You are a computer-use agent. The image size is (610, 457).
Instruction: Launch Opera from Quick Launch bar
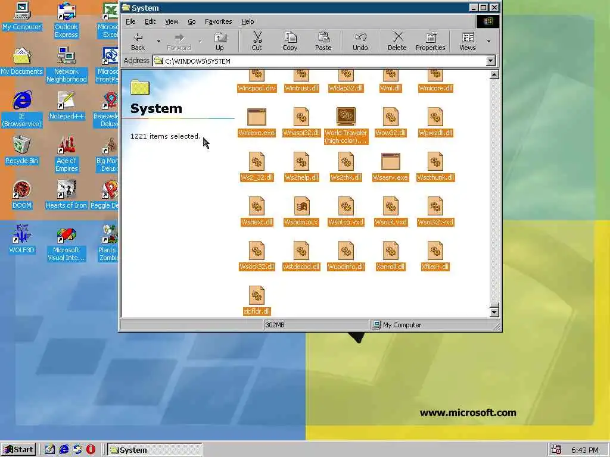91,450
